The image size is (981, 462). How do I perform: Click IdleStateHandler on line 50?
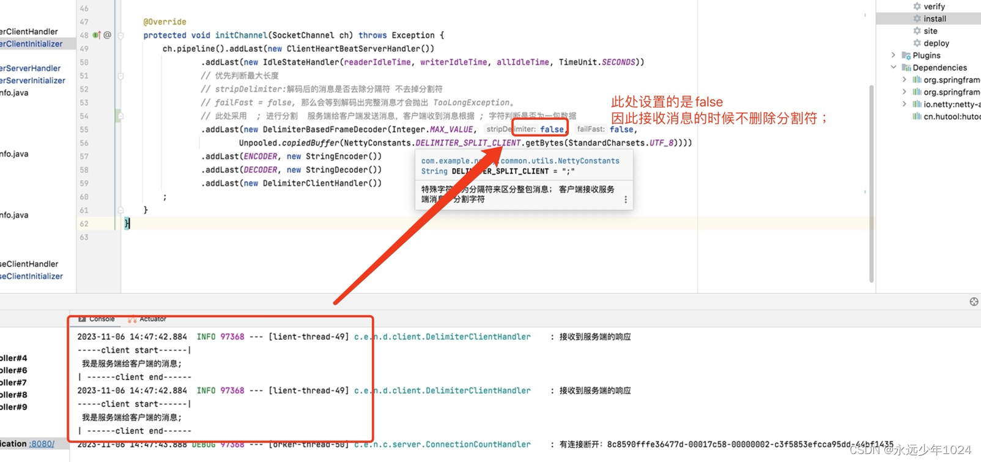point(301,62)
